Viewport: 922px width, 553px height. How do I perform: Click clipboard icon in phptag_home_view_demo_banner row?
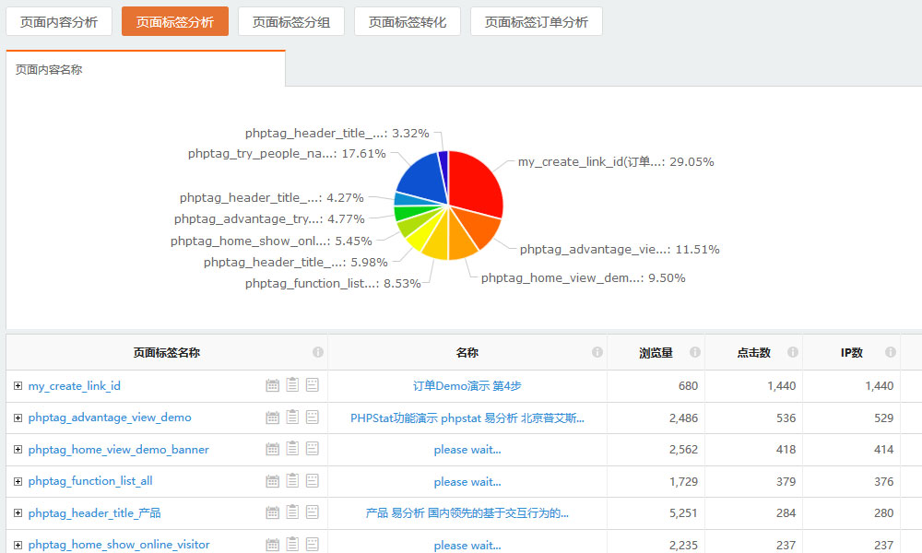point(292,449)
